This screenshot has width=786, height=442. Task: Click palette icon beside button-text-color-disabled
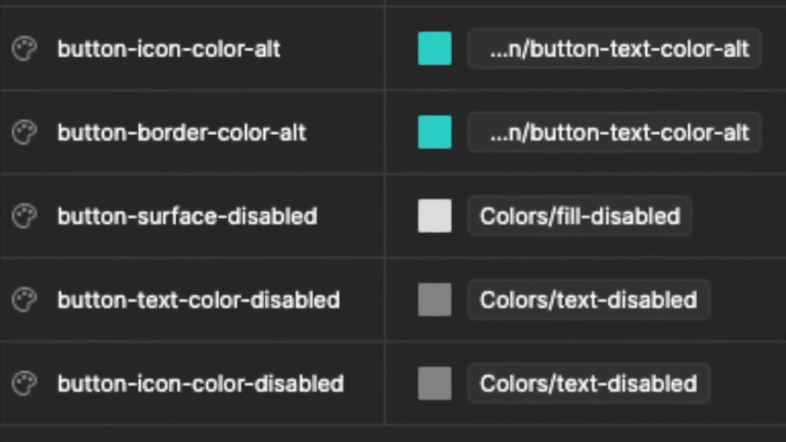coord(24,299)
